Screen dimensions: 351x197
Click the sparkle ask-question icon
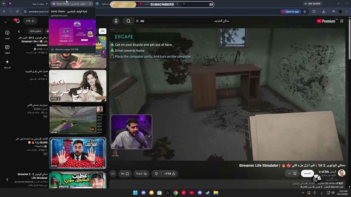pyautogui.click(x=7, y=62)
